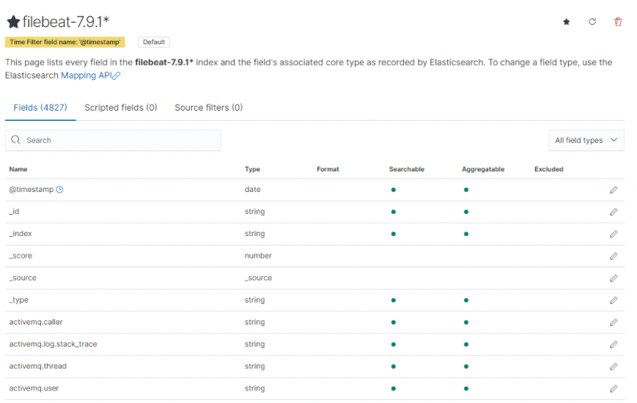Edit the _score field pencil
This screenshot has width=637, height=403.
pos(614,256)
